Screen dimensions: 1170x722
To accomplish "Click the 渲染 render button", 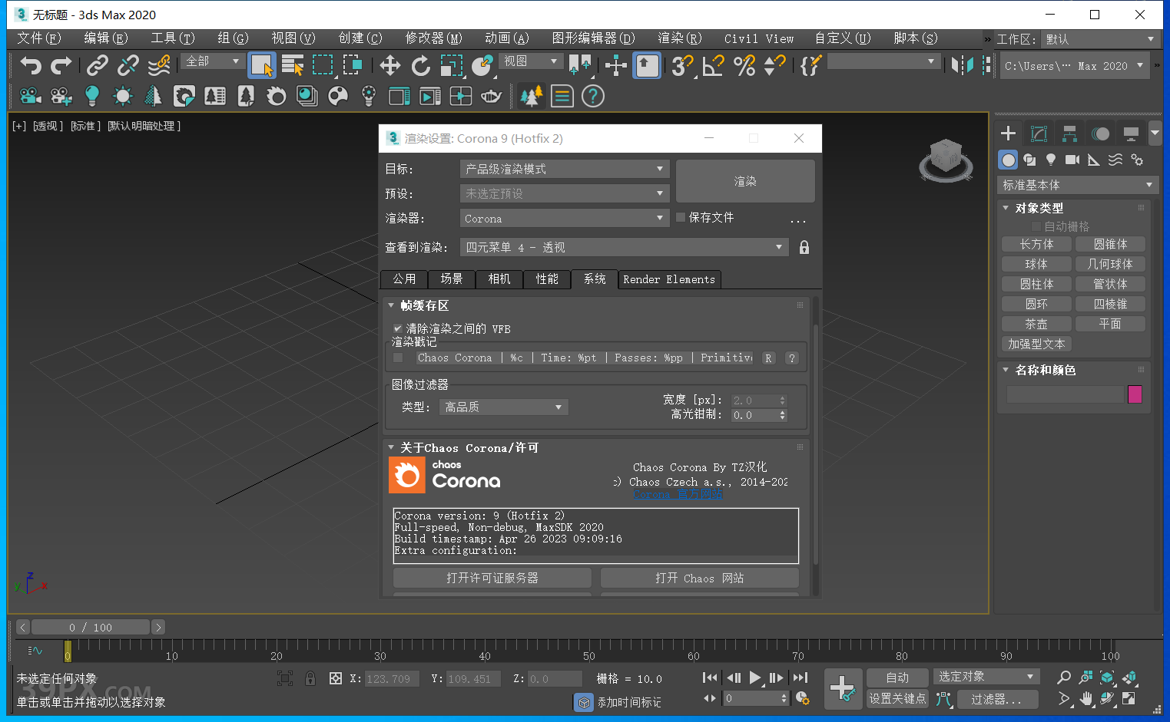I will coord(744,181).
